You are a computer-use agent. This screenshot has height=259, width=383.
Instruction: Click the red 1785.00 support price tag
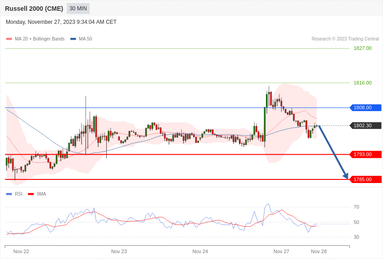tap(366, 179)
